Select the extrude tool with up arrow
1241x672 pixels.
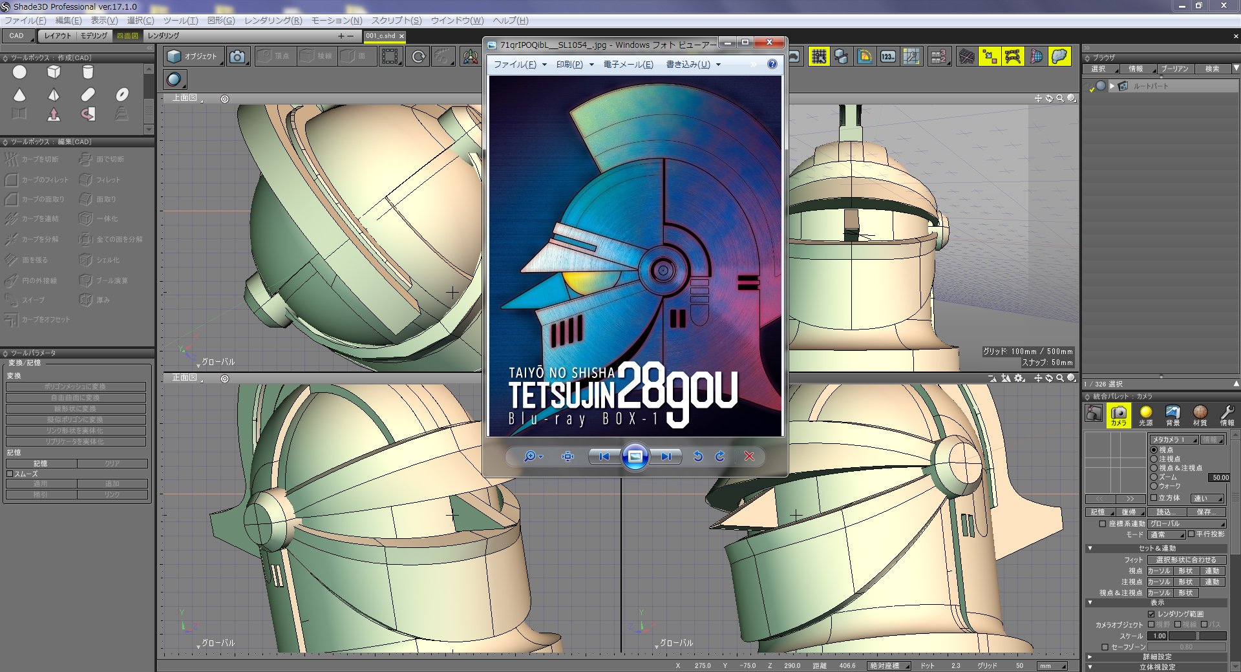pyautogui.click(x=54, y=114)
